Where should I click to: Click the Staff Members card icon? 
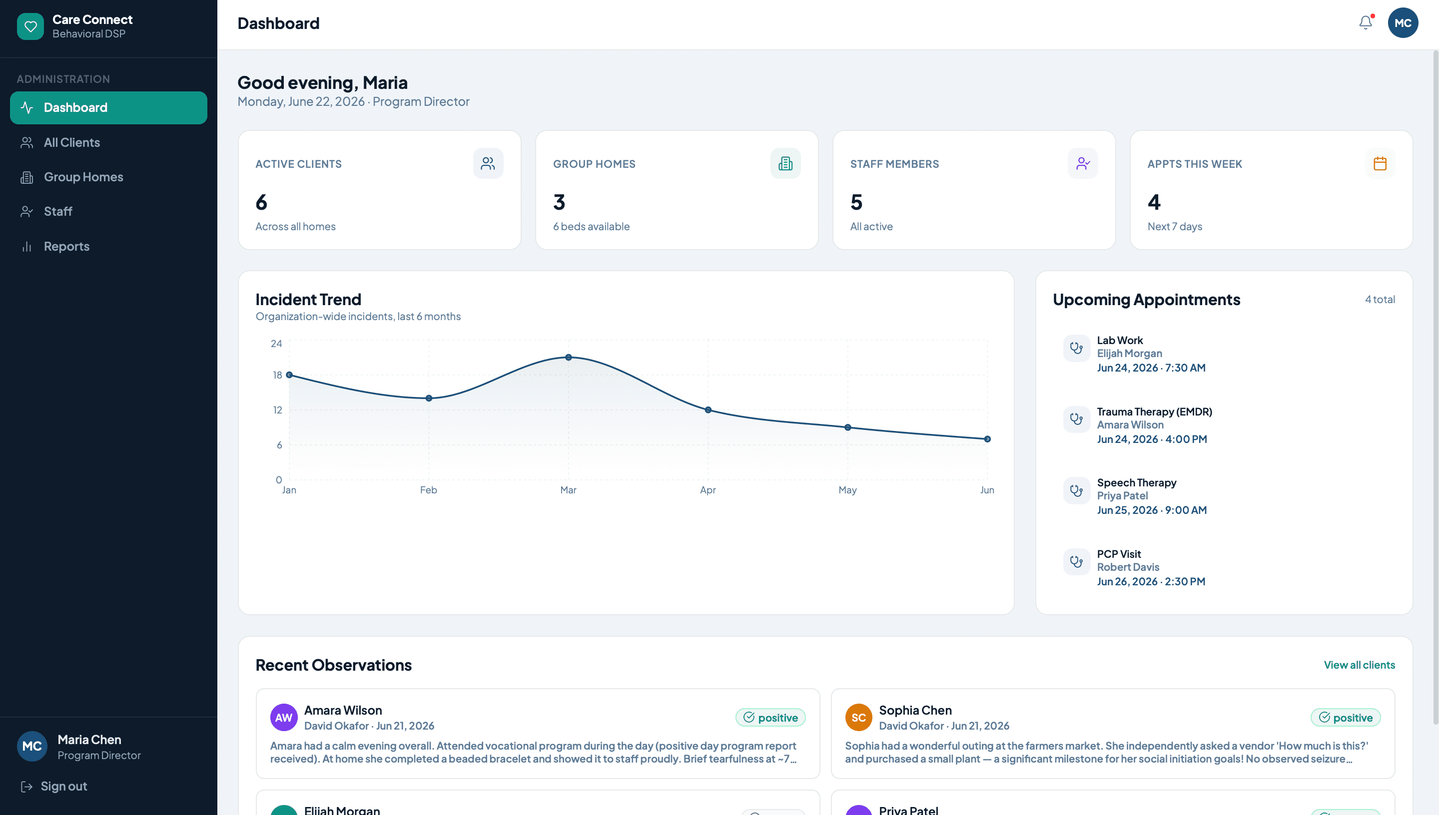coord(1082,163)
